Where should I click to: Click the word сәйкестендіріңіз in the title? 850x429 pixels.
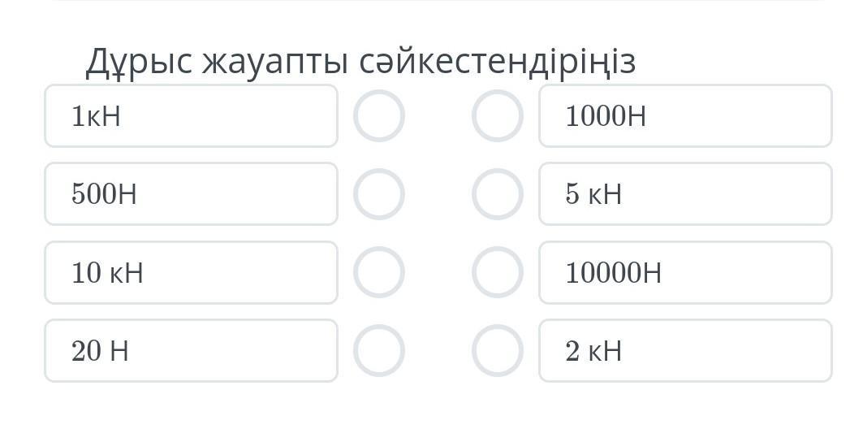tap(498, 61)
